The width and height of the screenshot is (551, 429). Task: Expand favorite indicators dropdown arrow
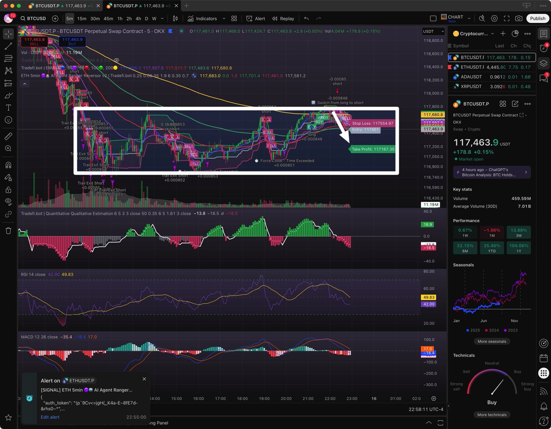coord(224,18)
